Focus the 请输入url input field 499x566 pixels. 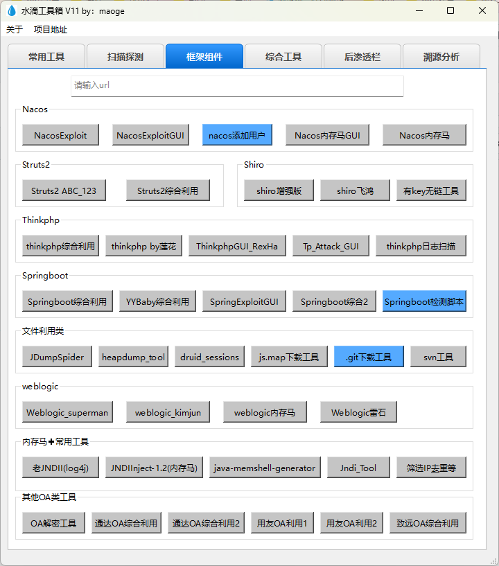(237, 86)
